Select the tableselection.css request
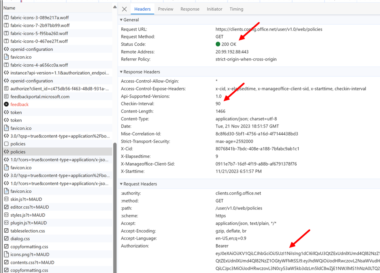This screenshot has height=273, width=380. point(28,231)
